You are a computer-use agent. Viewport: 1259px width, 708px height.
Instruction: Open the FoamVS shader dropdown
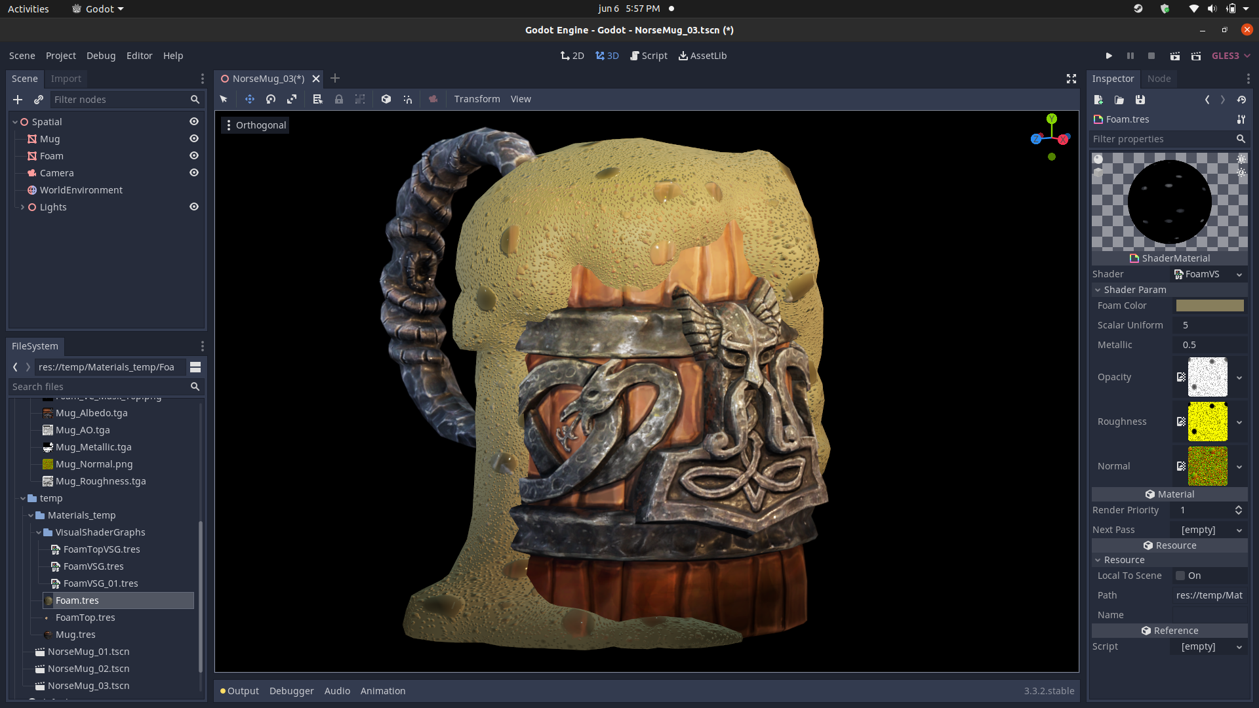click(1238, 274)
